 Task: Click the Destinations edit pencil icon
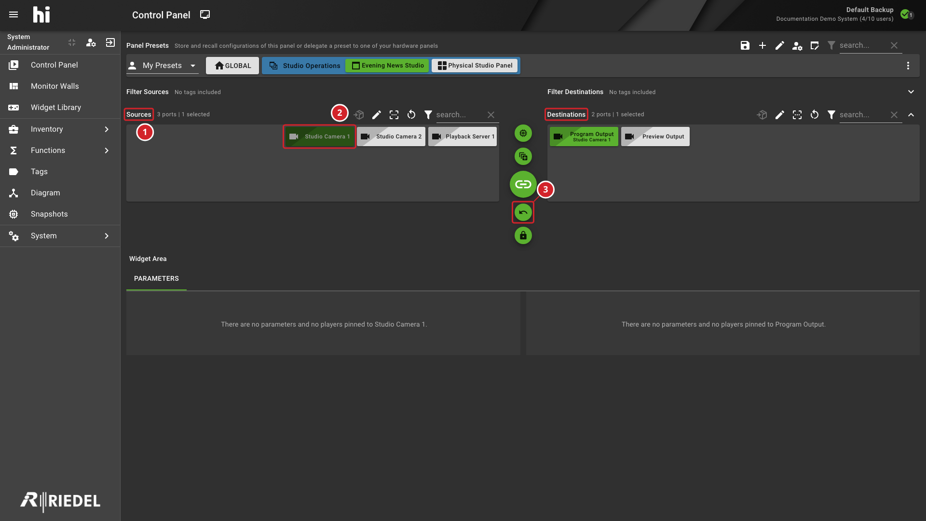(x=780, y=115)
